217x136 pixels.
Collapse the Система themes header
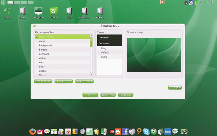110,43
